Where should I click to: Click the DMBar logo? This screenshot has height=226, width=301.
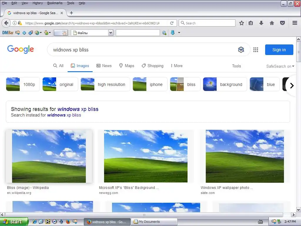click(x=8, y=33)
